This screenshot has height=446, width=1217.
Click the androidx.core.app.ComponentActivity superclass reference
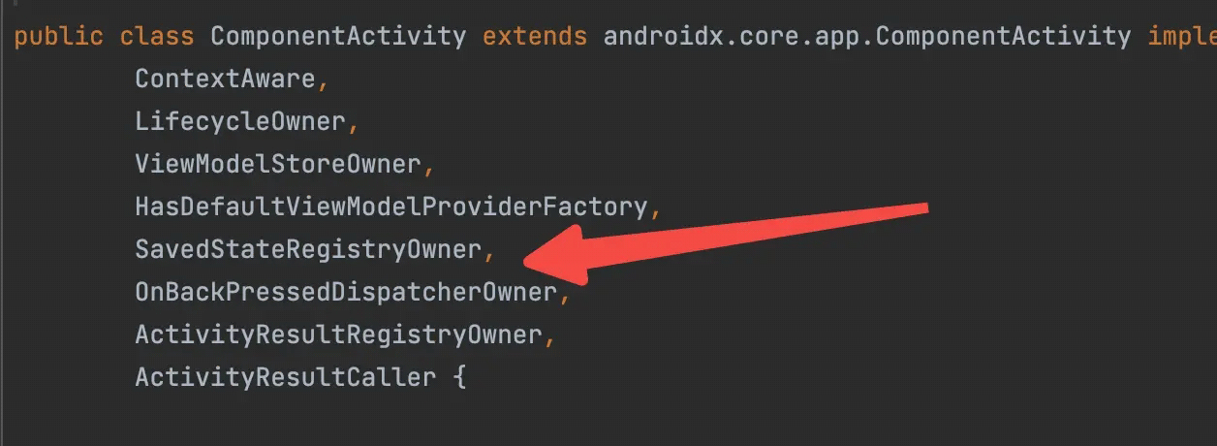(x=867, y=37)
